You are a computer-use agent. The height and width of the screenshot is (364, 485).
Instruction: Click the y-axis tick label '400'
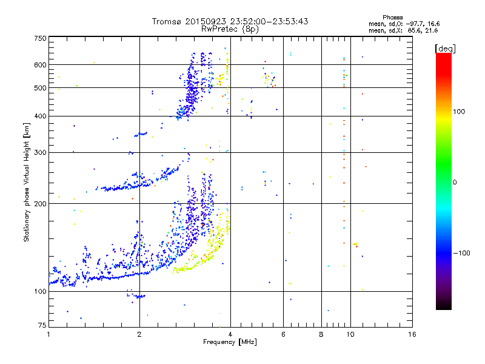click(41, 116)
